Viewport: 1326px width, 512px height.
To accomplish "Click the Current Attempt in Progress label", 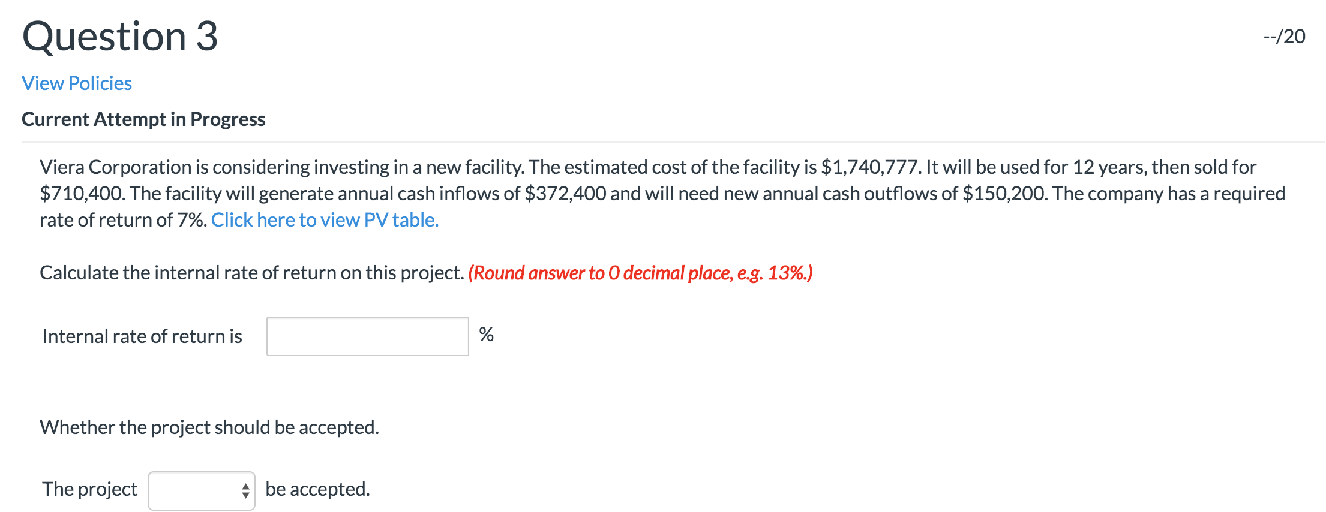I will coord(143,119).
